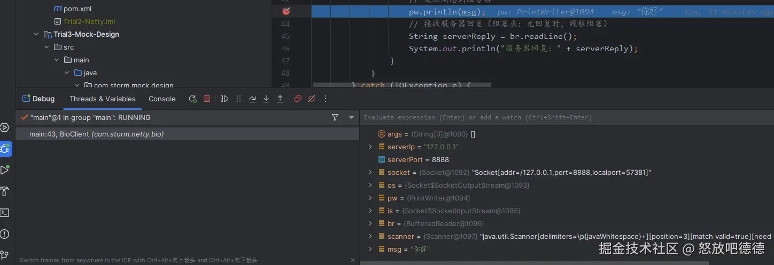Expand the is variable
The height and width of the screenshot is (265, 774).
pyautogui.click(x=370, y=211)
